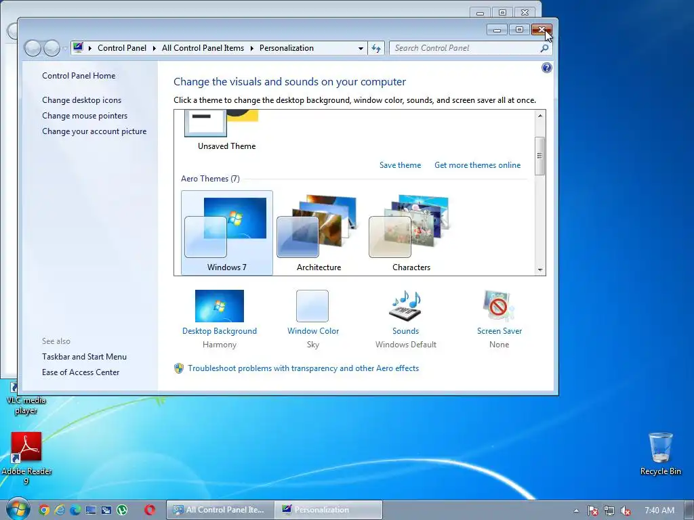Image resolution: width=694 pixels, height=520 pixels.
Task: Open the Sounds keyboard icon
Action: pos(405,305)
